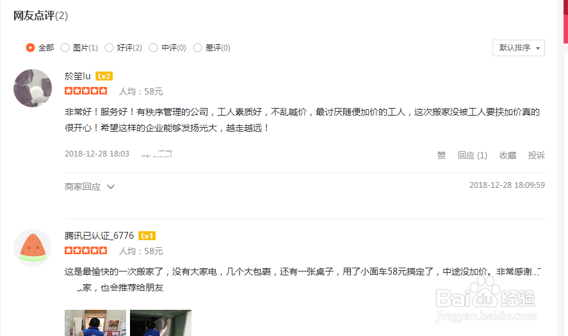Expand the 商家回应 chevron
Viewport: 568px width, 336px height.
111,187
